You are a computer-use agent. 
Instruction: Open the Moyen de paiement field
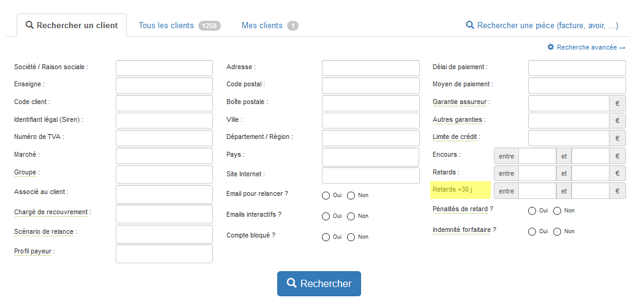point(576,86)
